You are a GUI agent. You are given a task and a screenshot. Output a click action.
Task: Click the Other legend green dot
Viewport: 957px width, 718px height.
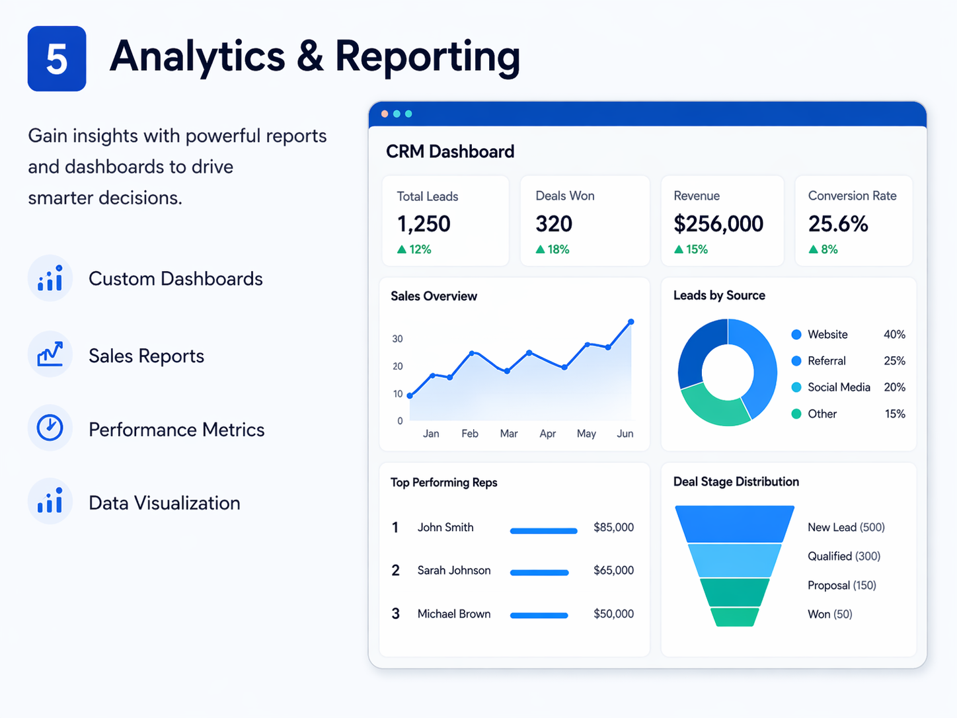[796, 414]
